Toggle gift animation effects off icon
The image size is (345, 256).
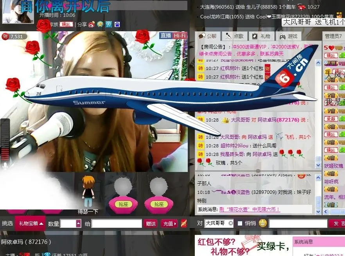click(x=184, y=224)
